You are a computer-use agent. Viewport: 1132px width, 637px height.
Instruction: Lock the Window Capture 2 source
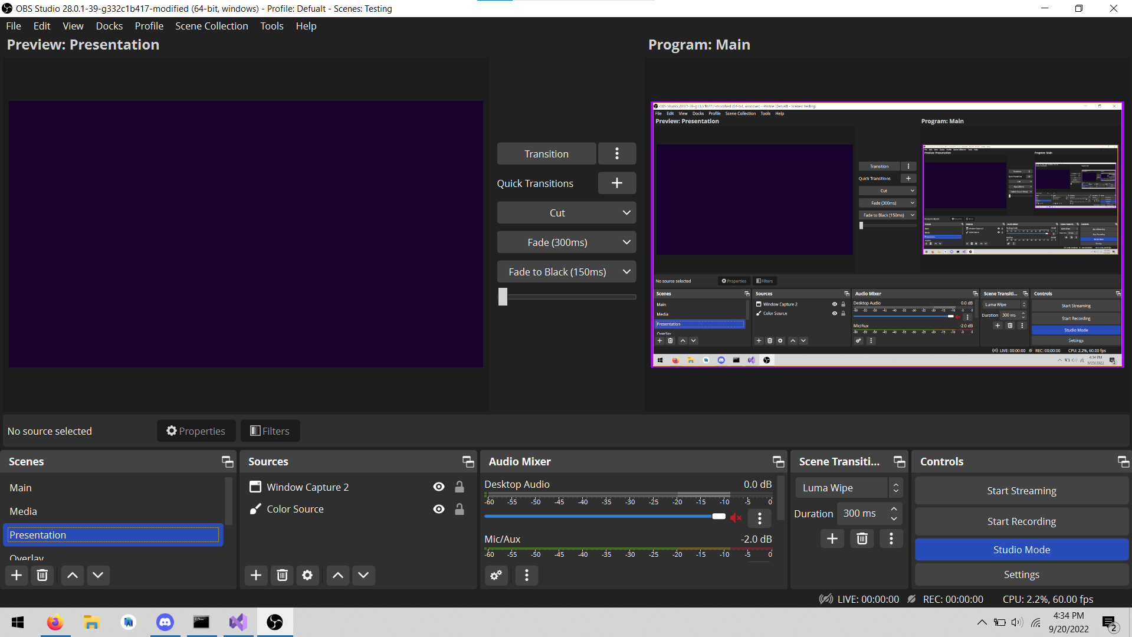(460, 487)
